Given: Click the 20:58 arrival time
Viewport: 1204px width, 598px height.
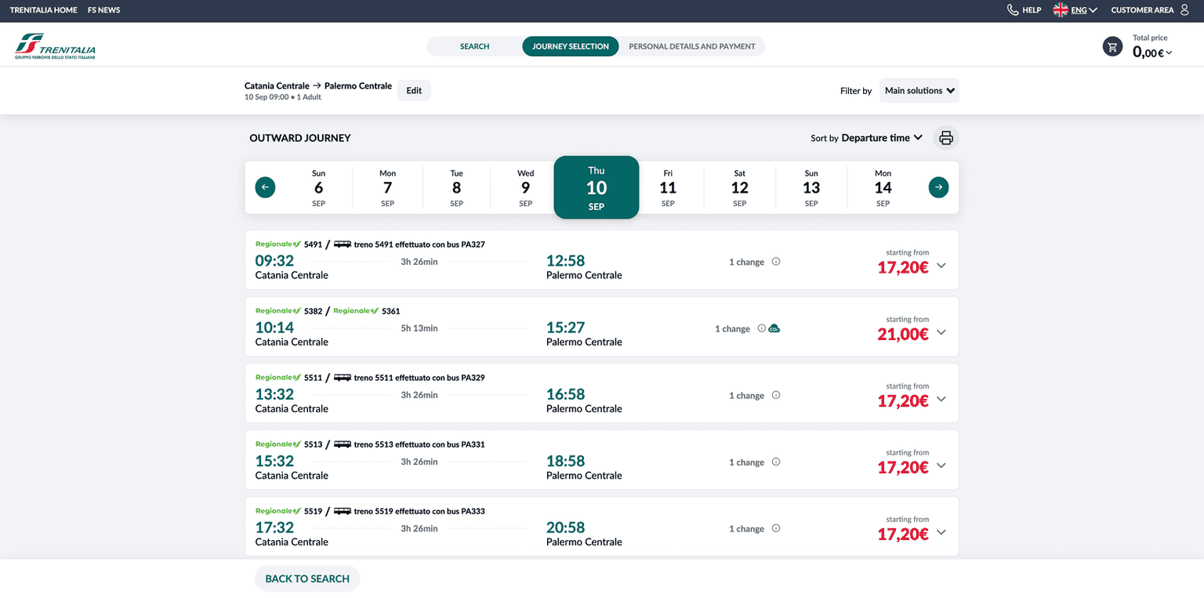Looking at the screenshot, I should click(566, 527).
